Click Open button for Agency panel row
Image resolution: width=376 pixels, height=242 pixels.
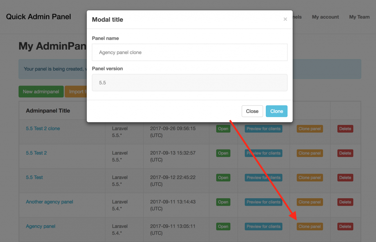[223, 227]
